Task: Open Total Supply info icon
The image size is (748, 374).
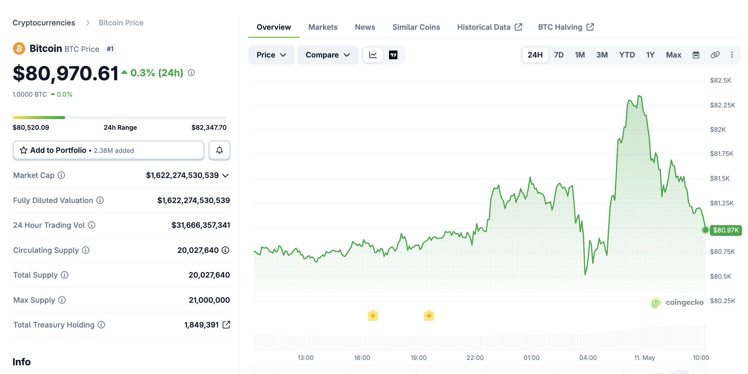Action: tap(65, 275)
